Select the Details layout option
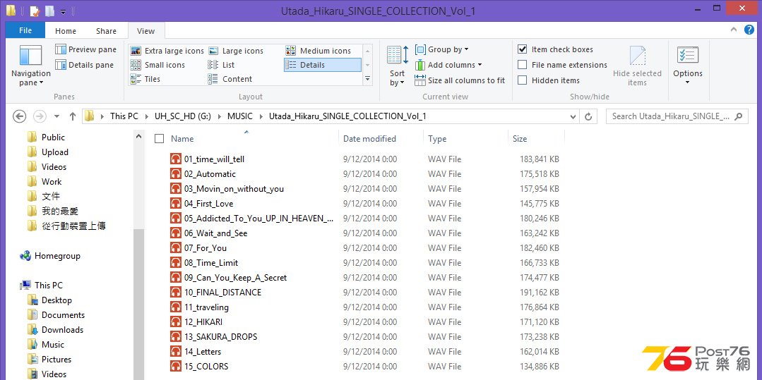762x380 pixels. [322, 65]
